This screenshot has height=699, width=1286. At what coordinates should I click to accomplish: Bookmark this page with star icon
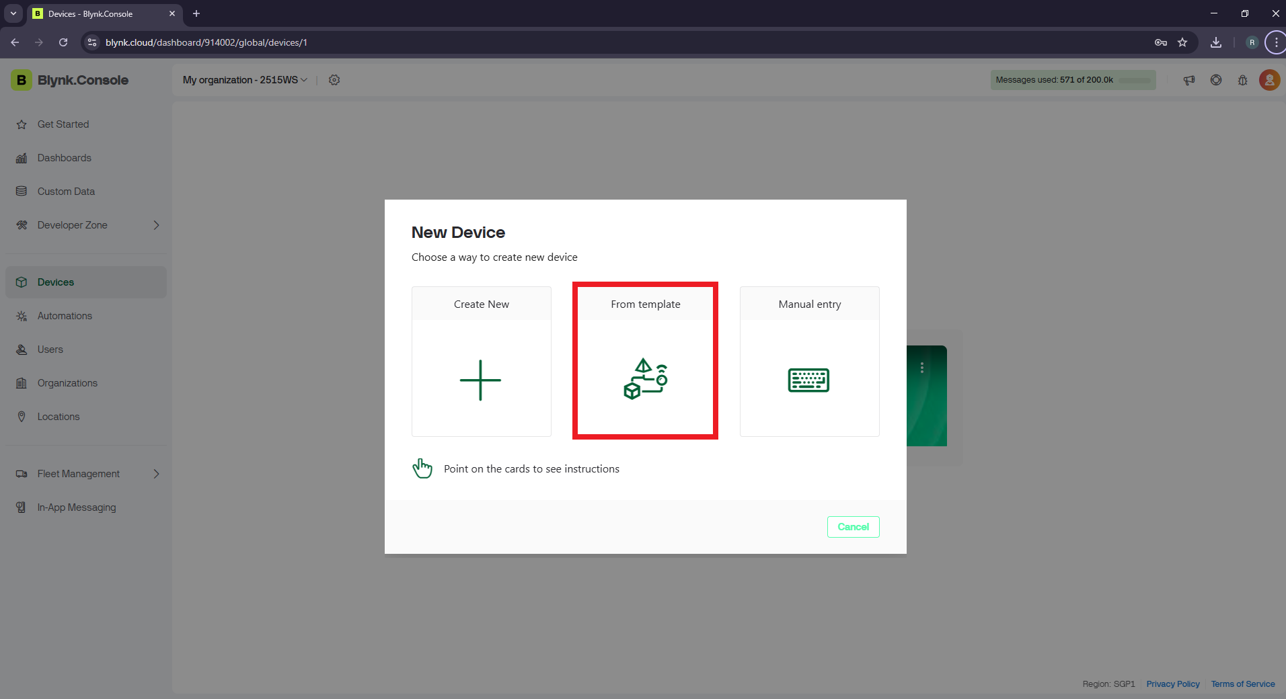coord(1182,42)
